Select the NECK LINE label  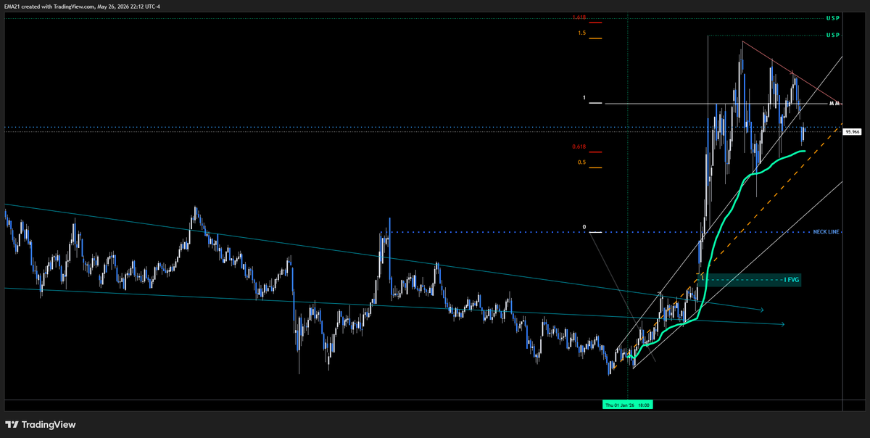[x=826, y=232]
